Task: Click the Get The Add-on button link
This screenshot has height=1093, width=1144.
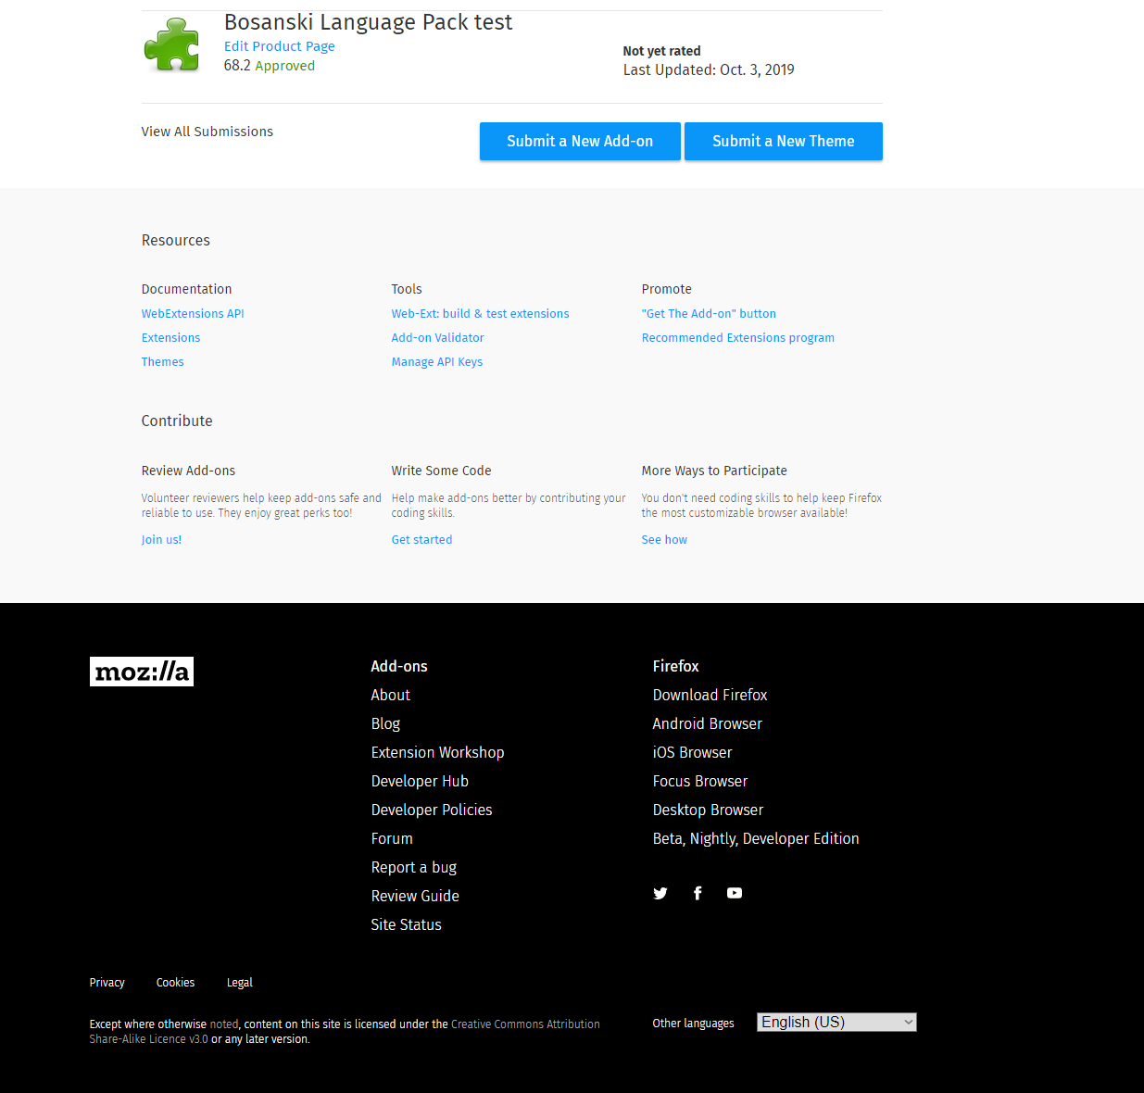Action: [709, 313]
